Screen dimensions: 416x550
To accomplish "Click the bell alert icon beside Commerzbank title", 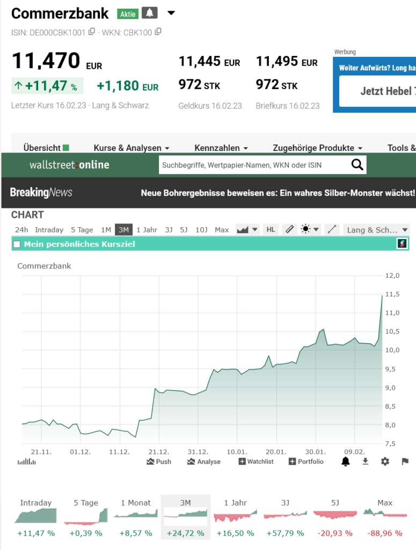I will 150,13.
